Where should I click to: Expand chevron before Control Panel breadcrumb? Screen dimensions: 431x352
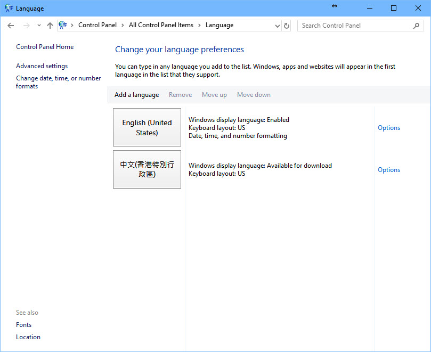[x=72, y=25]
